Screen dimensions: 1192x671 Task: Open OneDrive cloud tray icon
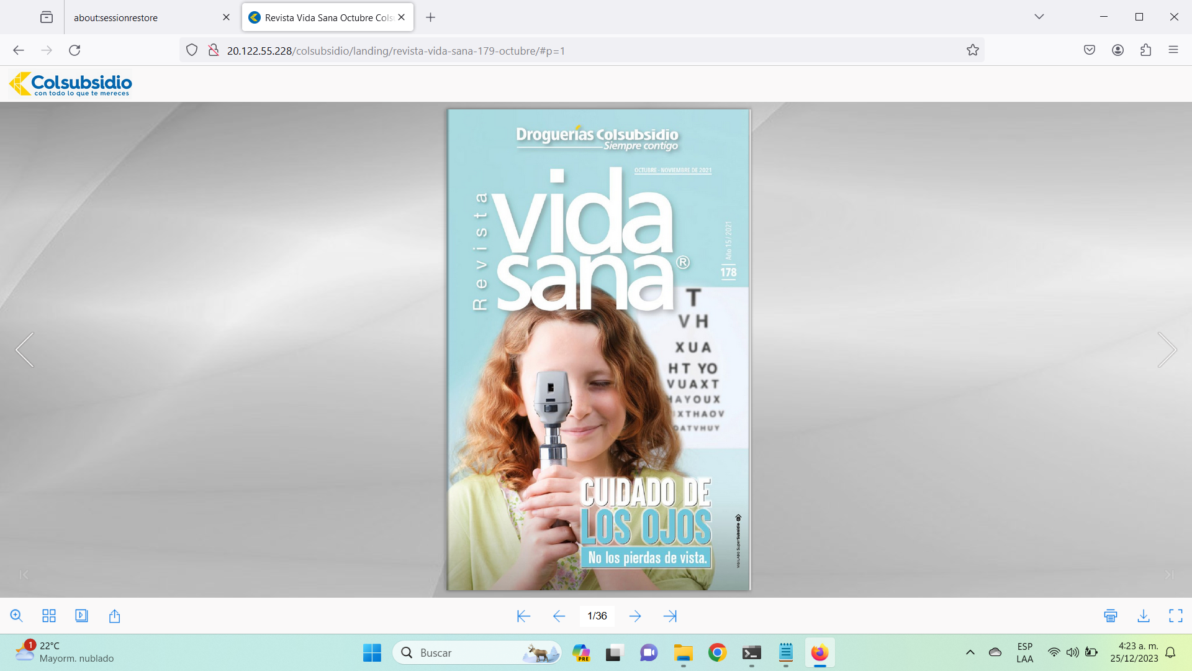click(x=995, y=652)
